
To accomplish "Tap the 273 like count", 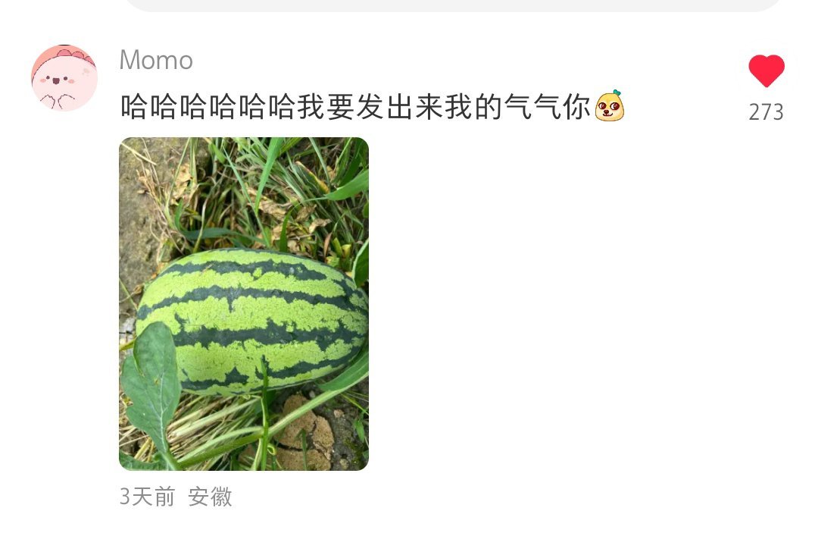I will point(766,111).
